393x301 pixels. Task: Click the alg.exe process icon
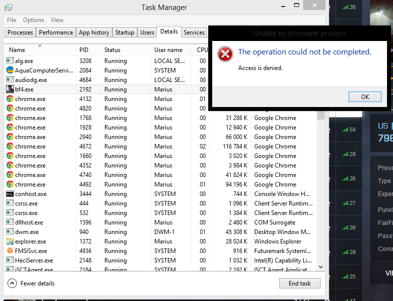pos(10,60)
